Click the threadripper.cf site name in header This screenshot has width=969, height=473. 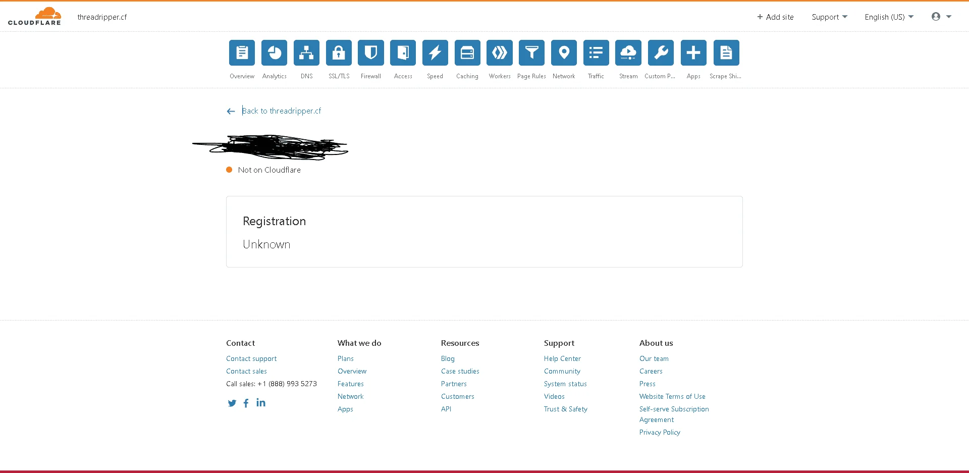point(102,17)
